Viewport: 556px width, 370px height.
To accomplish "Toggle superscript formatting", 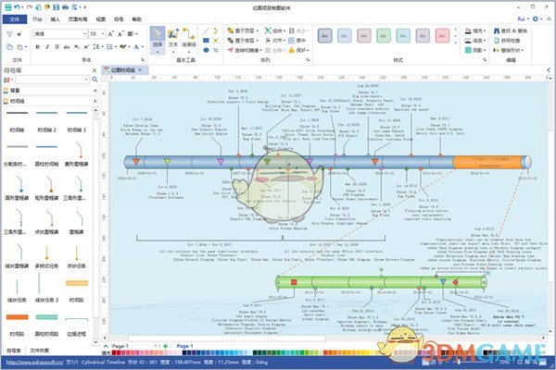I will point(86,47).
